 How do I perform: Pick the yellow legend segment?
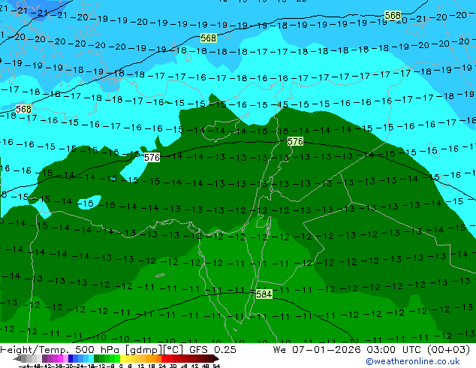122,358
